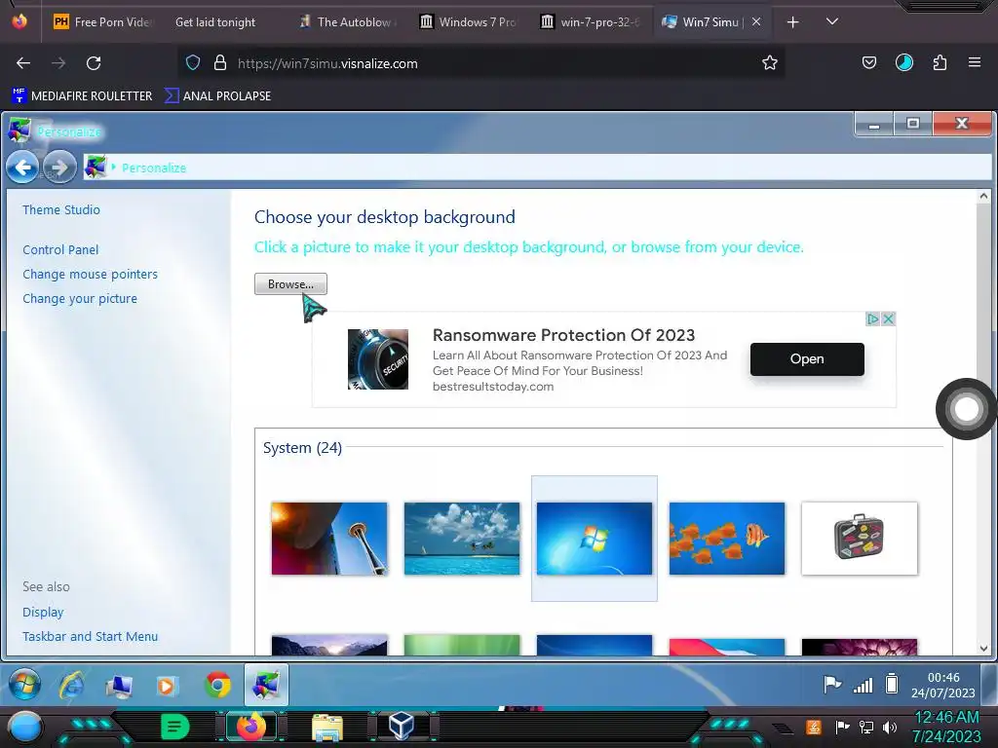Open simulated Windows 7 Start orb
The image size is (998, 748).
point(24,685)
